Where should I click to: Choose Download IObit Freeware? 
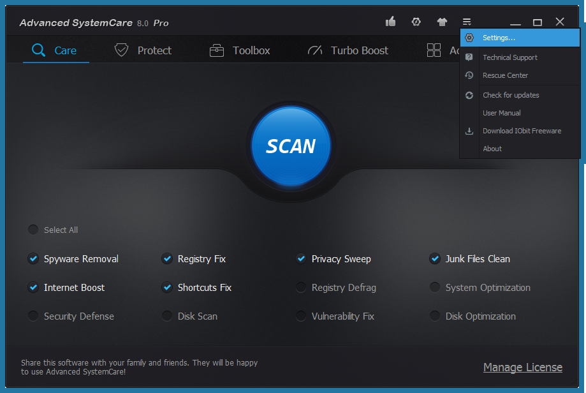click(x=520, y=131)
